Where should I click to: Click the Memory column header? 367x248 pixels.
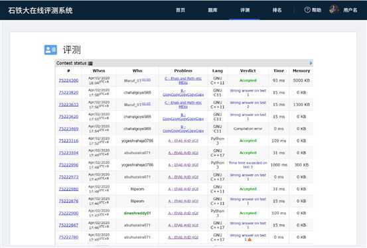[301, 71]
